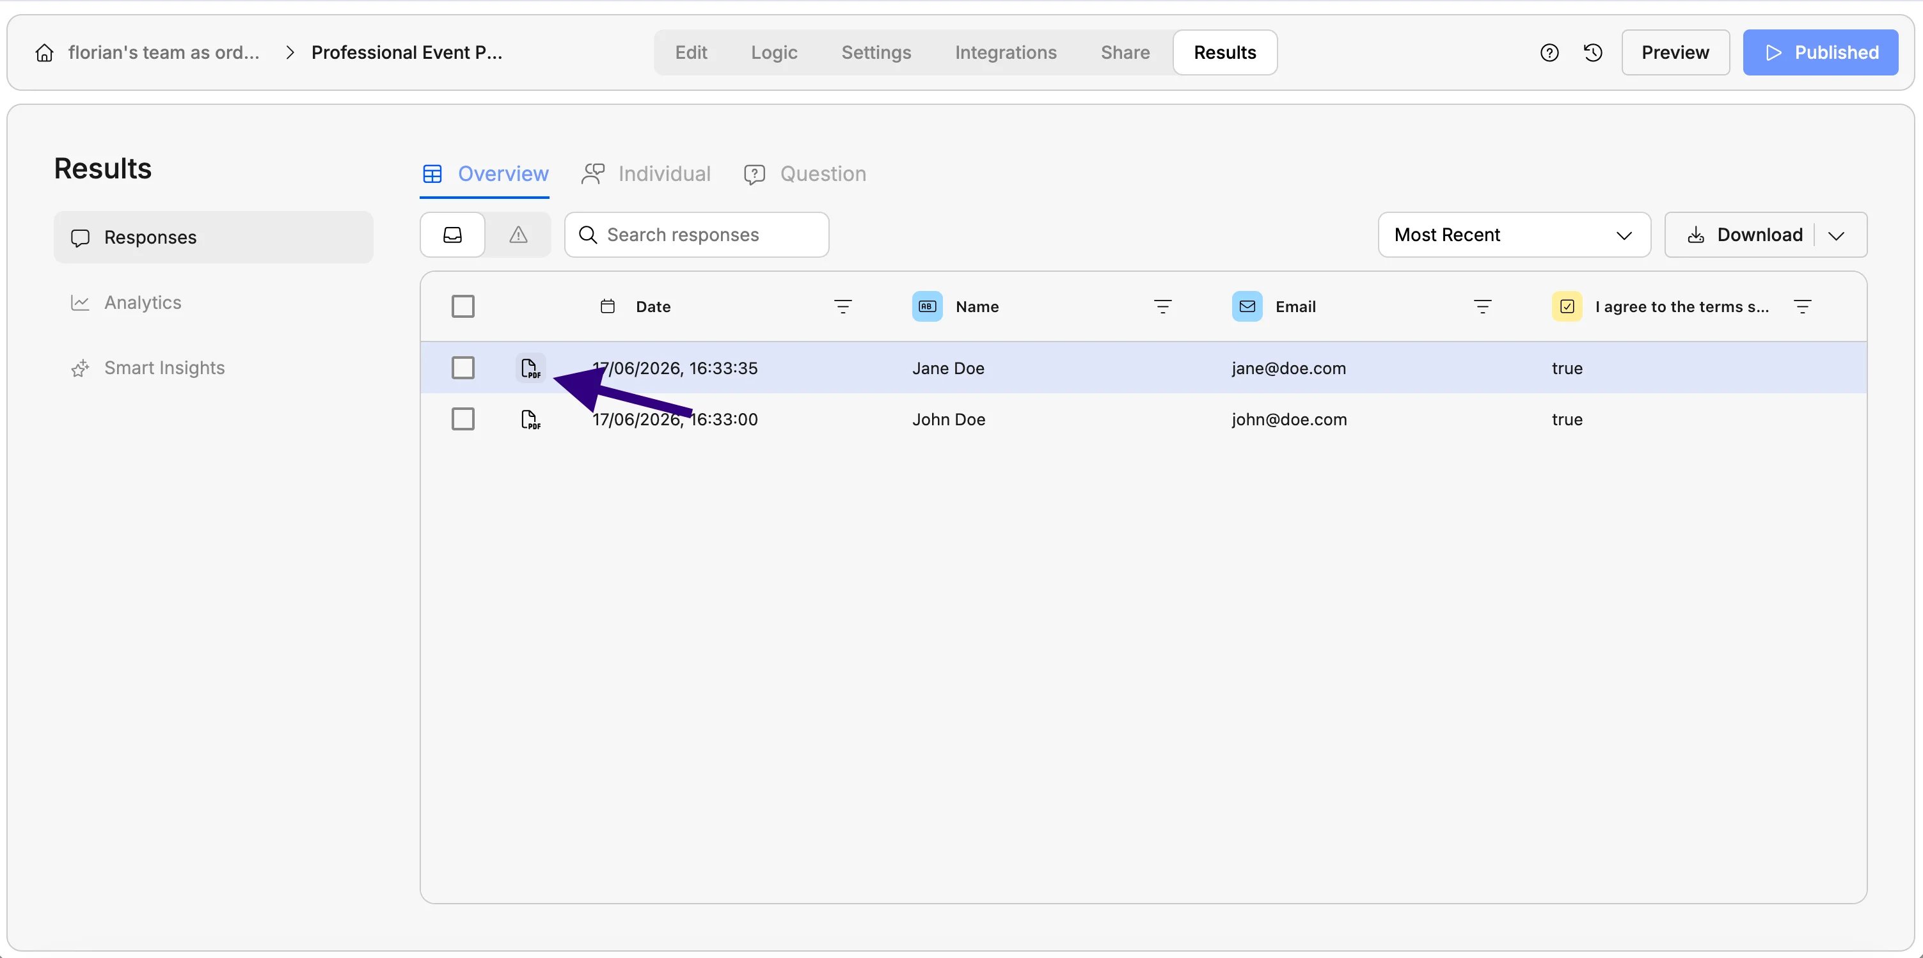Image resolution: width=1923 pixels, height=958 pixels.
Task: Click 'I agree to the terms' header
Action: 1682,307
